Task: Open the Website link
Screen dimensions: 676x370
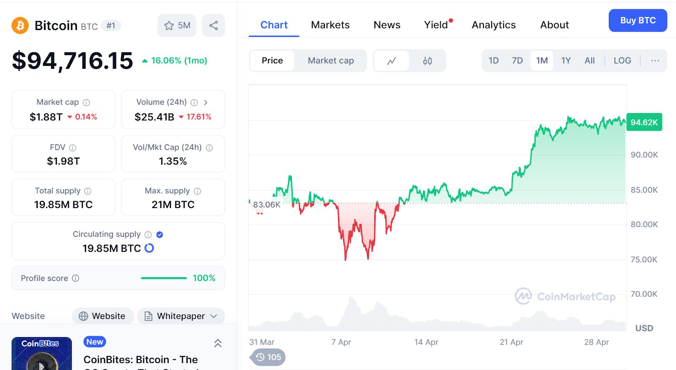Action: (103, 316)
